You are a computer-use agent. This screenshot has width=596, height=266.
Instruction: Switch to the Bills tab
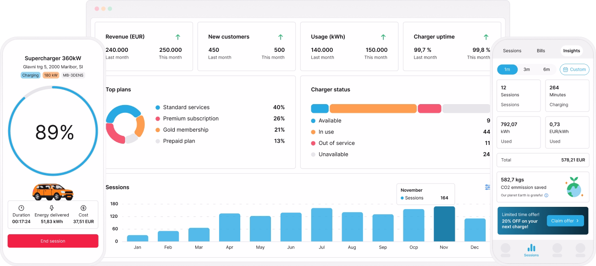(x=541, y=51)
